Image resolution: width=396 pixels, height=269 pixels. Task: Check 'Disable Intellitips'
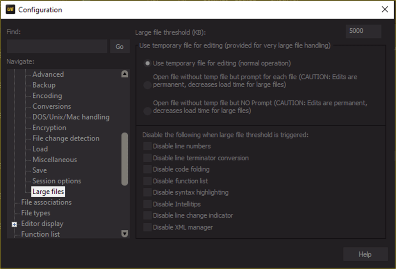[147, 204]
